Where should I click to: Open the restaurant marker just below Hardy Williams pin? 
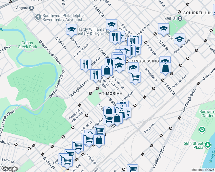(115, 37)
